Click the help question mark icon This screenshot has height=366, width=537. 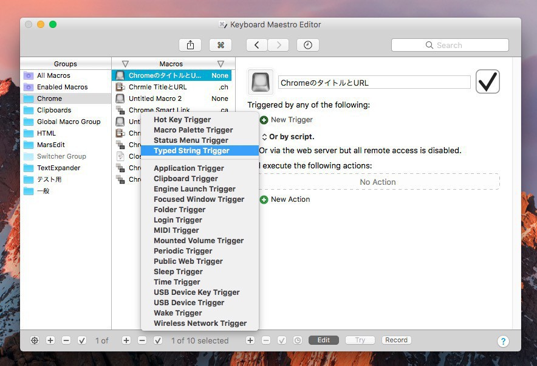[x=502, y=341]
